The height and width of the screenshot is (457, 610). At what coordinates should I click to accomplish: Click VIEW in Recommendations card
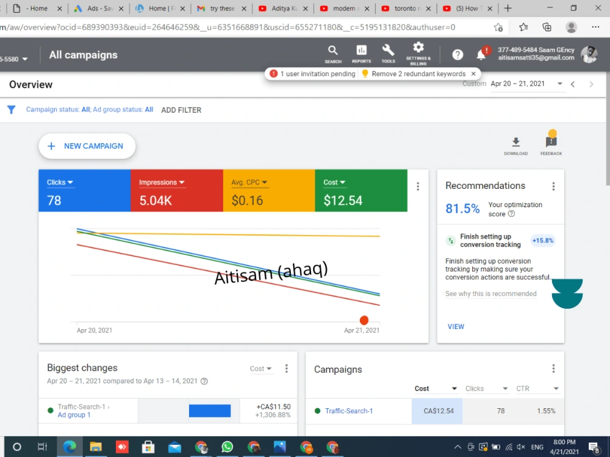(456, 327)
